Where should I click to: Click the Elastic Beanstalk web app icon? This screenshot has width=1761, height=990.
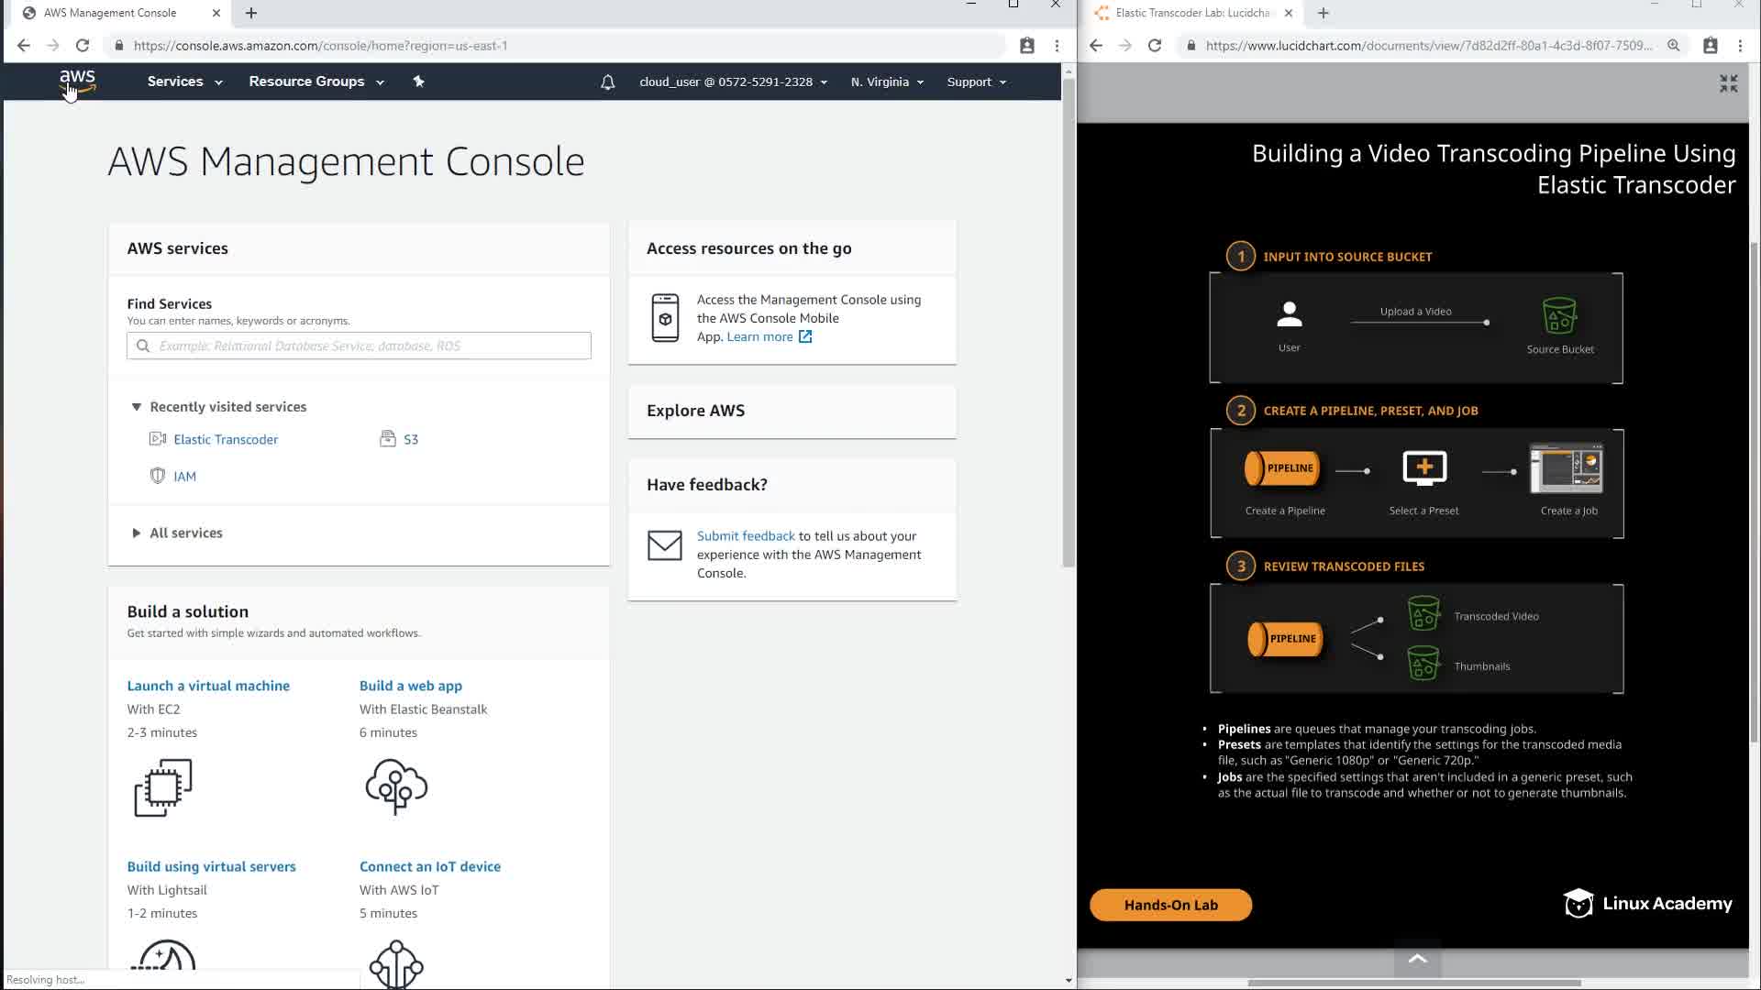click(396, 786)
